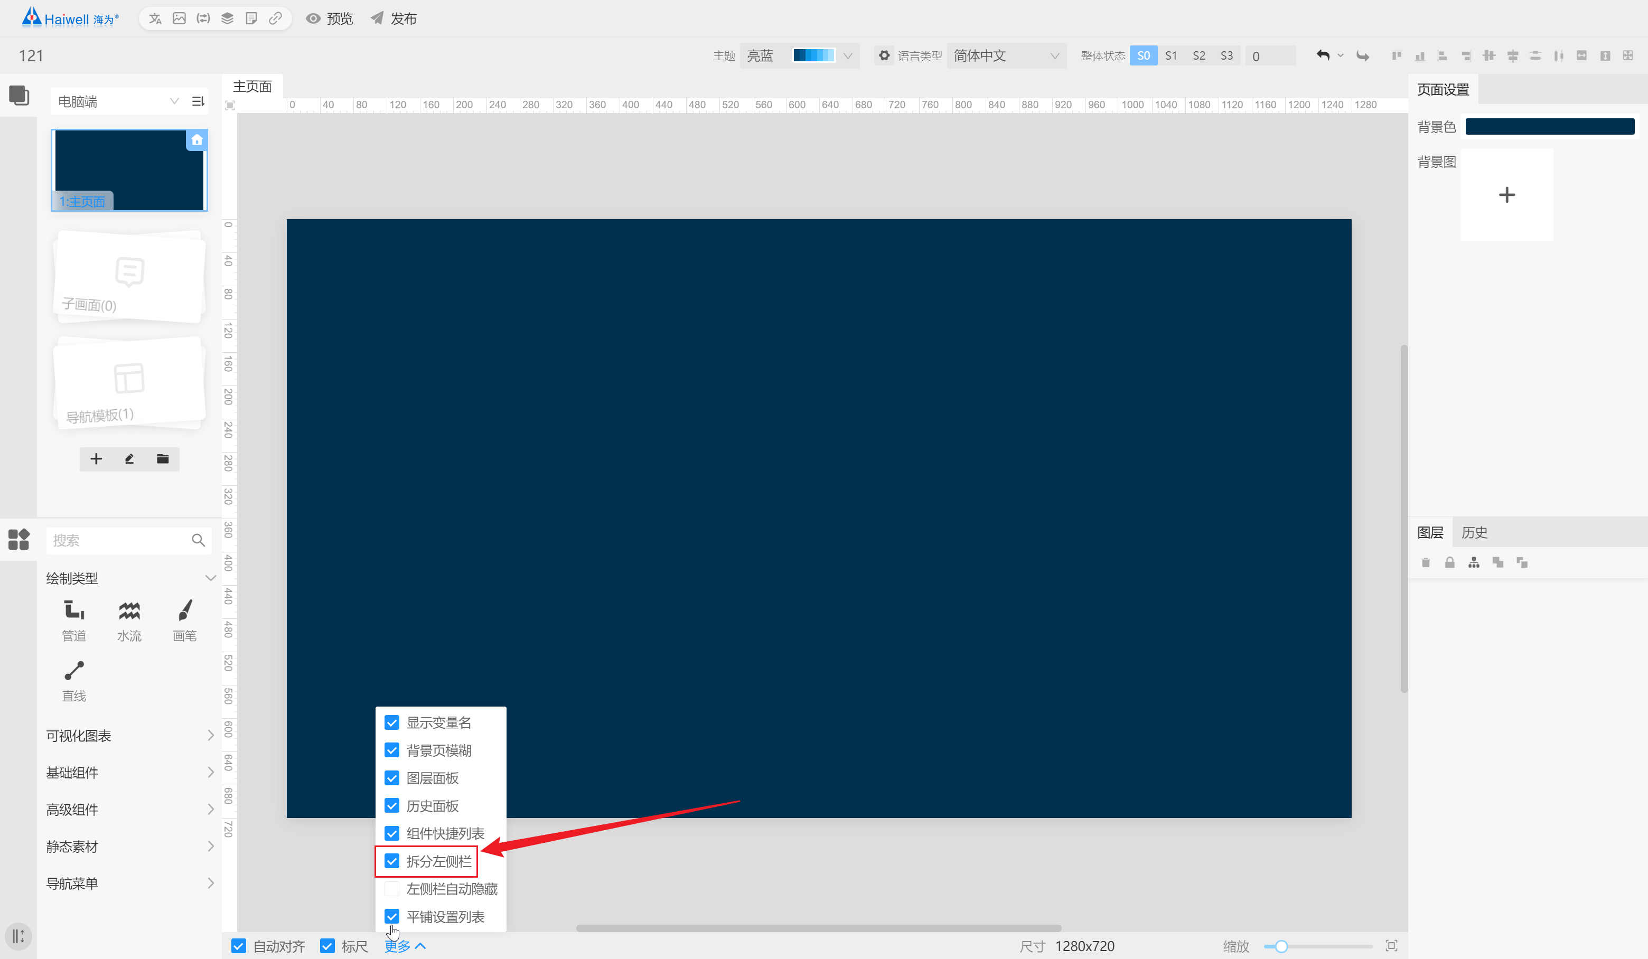The height and width of the screenshot is (959, 1648).
Task: Toggle 标尺 ruler checkbox
Action: 327,946
